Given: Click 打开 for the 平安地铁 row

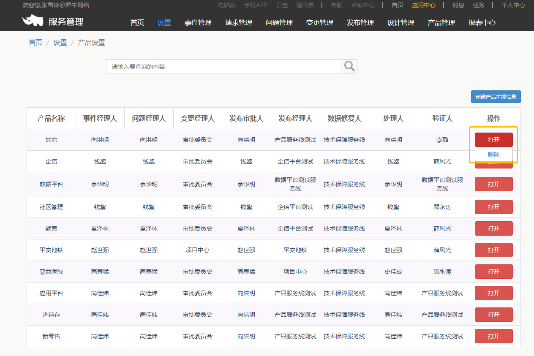Looking at the screenshot, I should 494,250.
